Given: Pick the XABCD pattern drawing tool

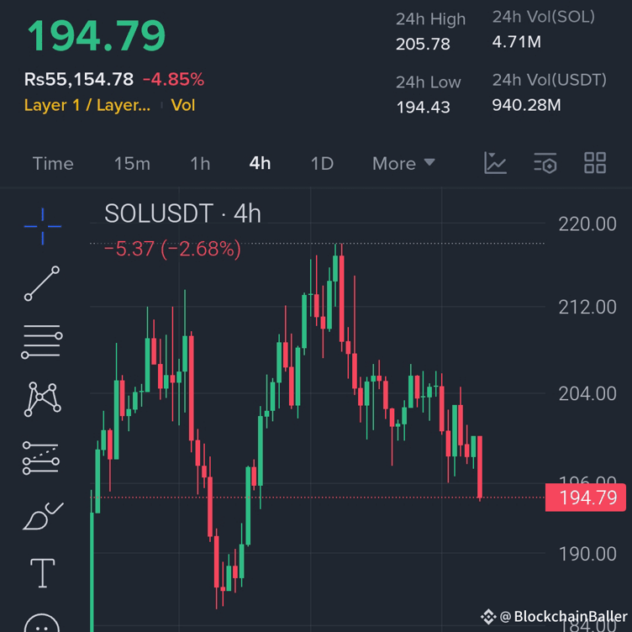Looking at the screenshot, I should coord(42,399).
